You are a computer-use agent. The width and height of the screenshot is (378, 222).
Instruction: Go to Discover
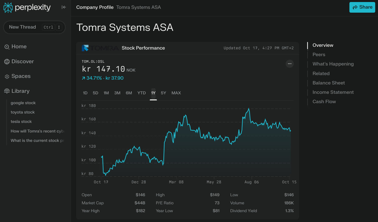coord(23,61)
